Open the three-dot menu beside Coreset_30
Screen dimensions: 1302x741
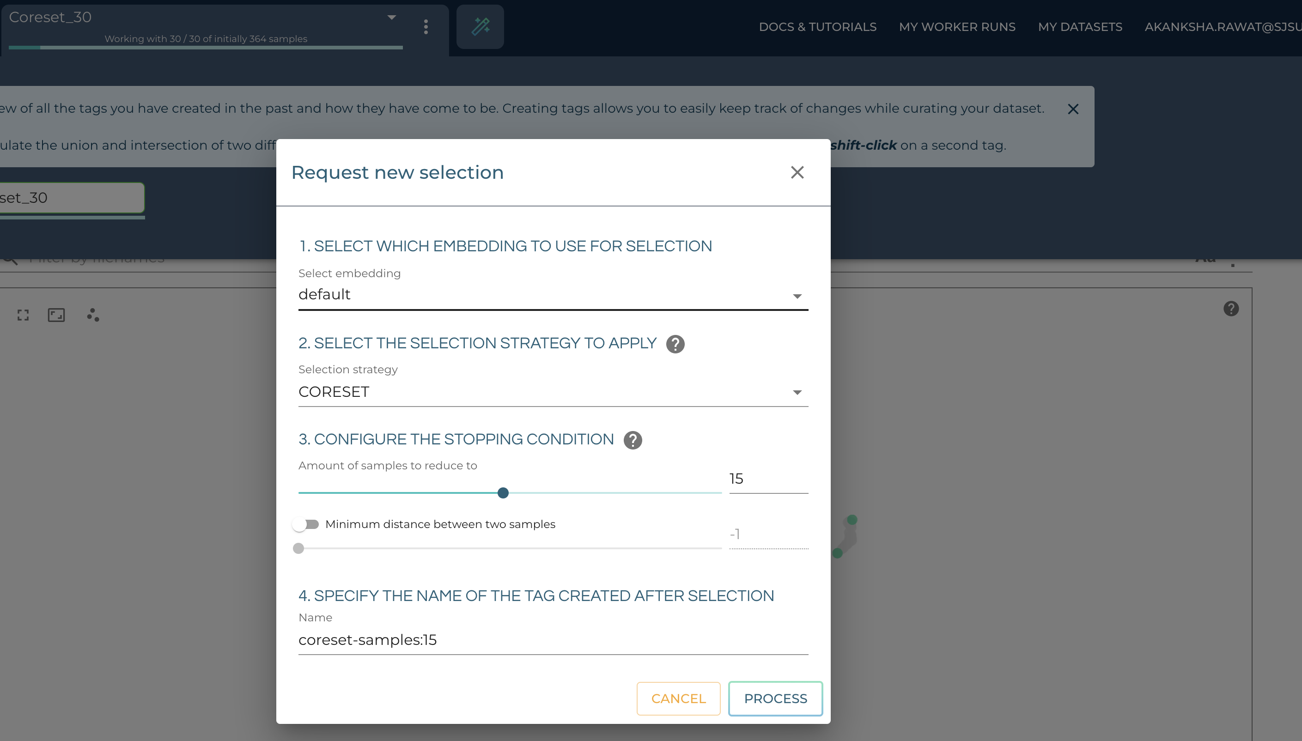(426, 27)
